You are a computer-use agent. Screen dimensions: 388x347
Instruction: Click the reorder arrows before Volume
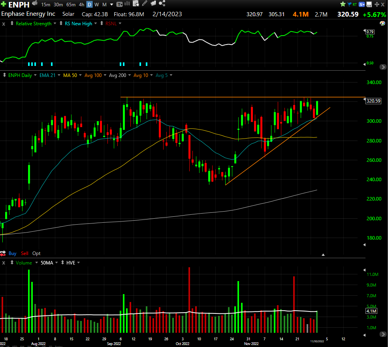point(12,263)
